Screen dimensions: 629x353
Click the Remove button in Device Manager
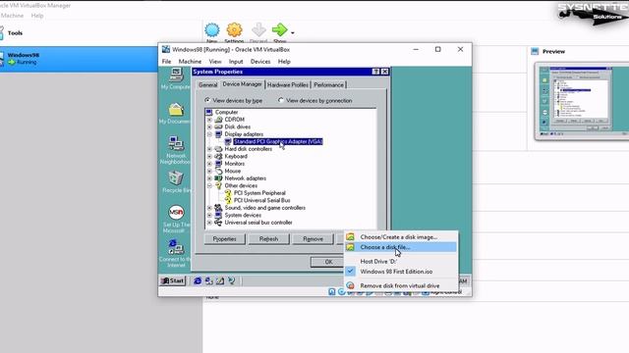(x=313, y=239)
